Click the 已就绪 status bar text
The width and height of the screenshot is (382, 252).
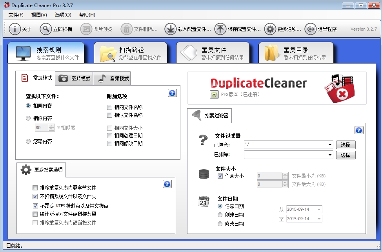pos(14,246)
